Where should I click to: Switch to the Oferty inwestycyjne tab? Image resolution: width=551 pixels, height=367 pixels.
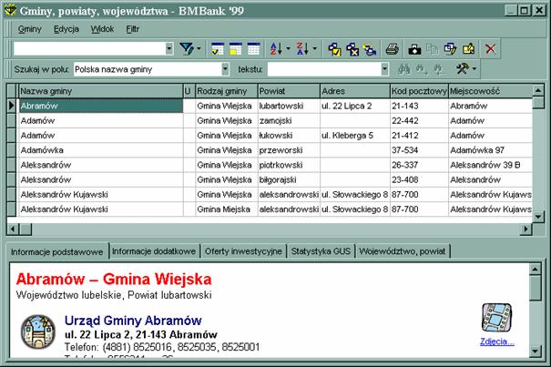(243, 251)
